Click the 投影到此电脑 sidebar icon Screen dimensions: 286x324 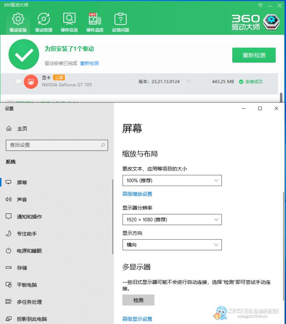[8, 319]
